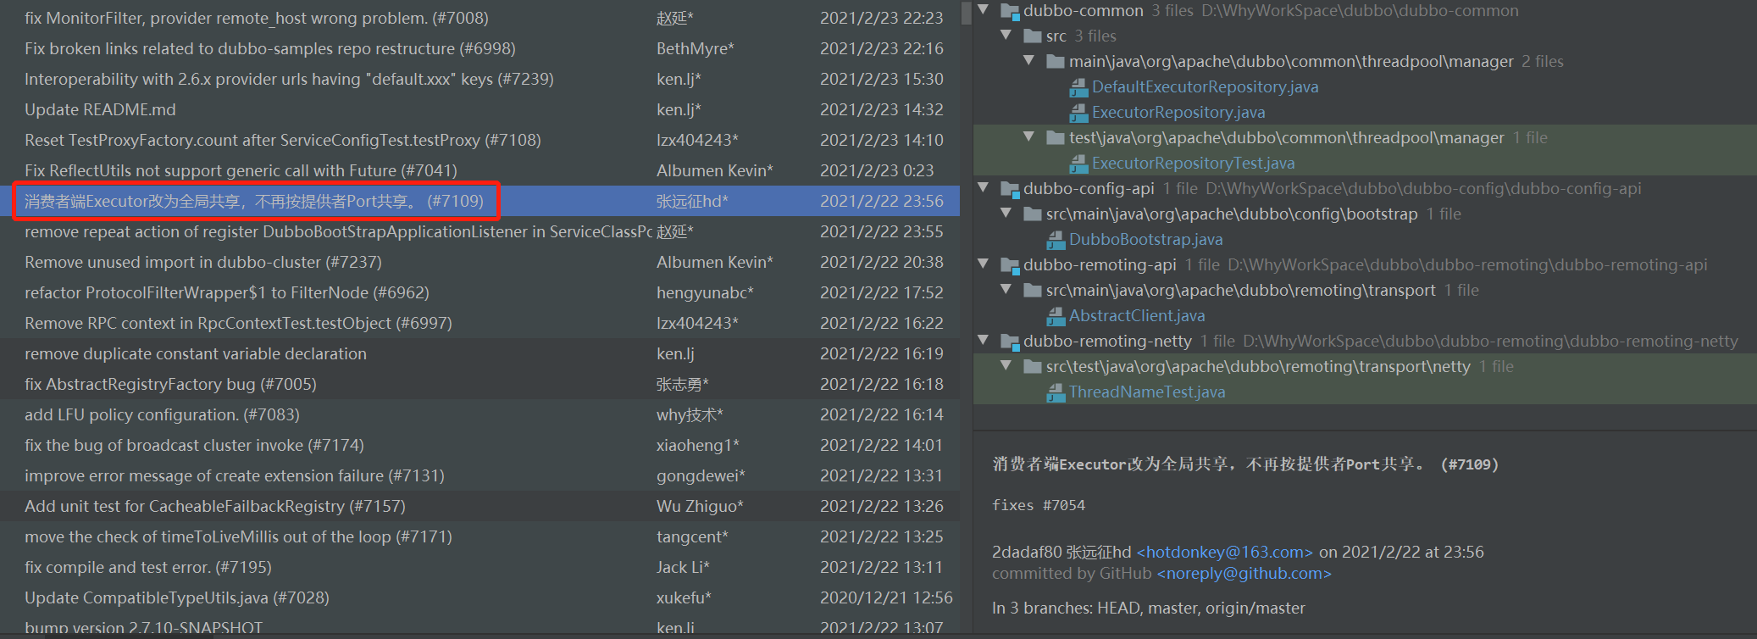The width and height of the screenshot is (1757, 639).
Task: Click the src folder icon under dubbo-common
Action: tap(1033, 36)
